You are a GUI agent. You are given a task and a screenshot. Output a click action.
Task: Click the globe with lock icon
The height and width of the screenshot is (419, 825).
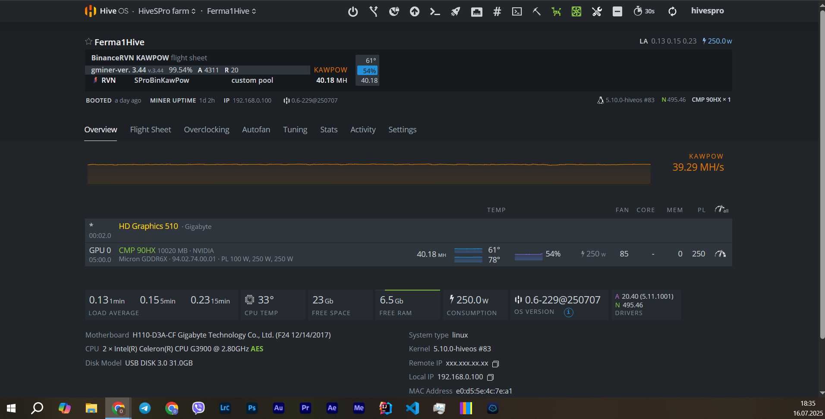[394, 12]
